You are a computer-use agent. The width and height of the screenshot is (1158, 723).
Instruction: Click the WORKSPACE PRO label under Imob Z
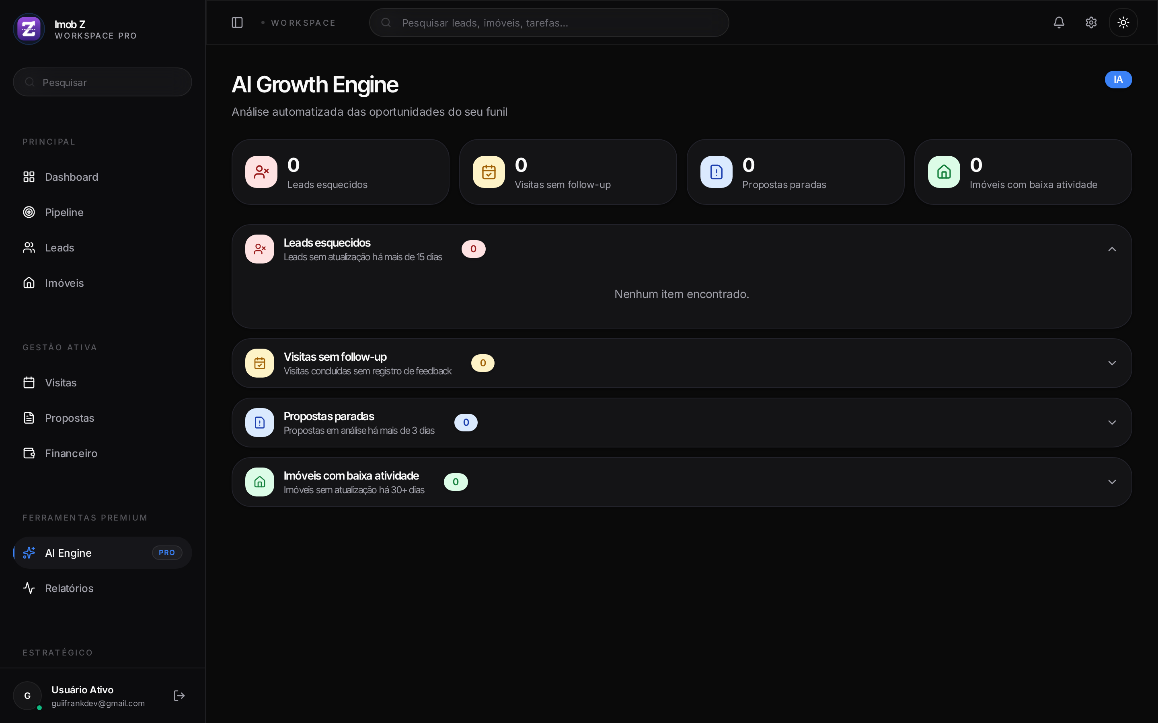(96, 36)
